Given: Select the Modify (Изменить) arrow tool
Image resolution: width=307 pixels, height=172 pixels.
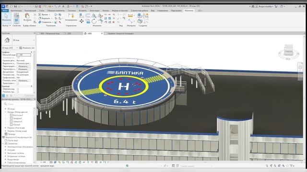Looking at the screenshot, I should [x=6, y=17].
